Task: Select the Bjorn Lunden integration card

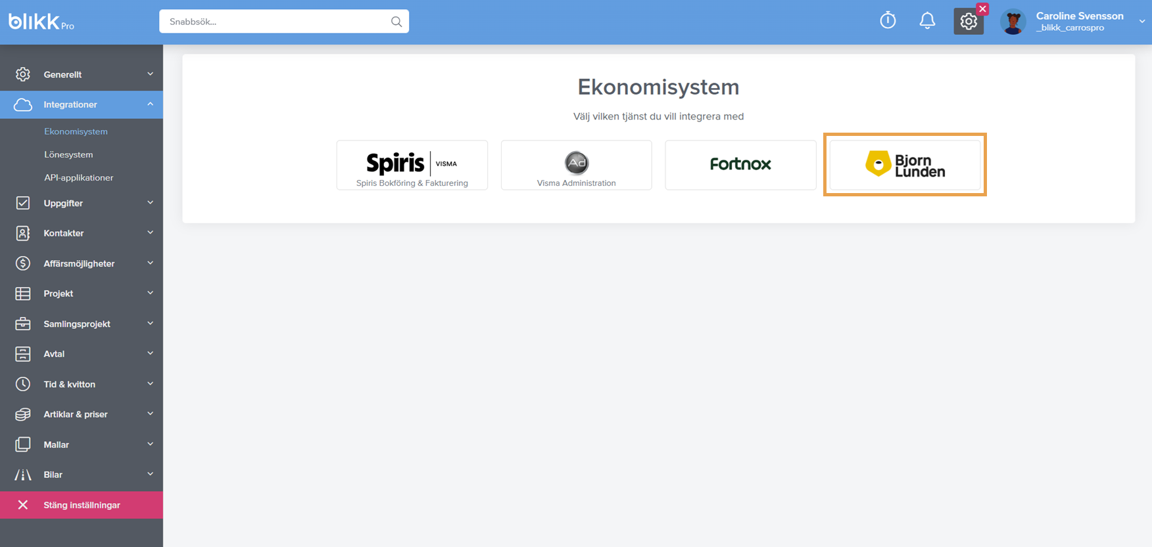Action: click(905, 165)
